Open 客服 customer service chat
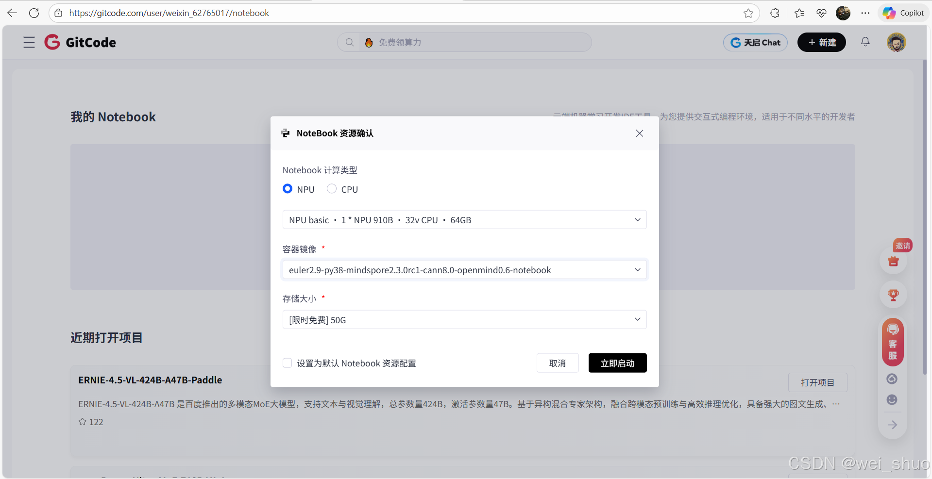Viewport: 932px width, 479px height. coord(892,342)
